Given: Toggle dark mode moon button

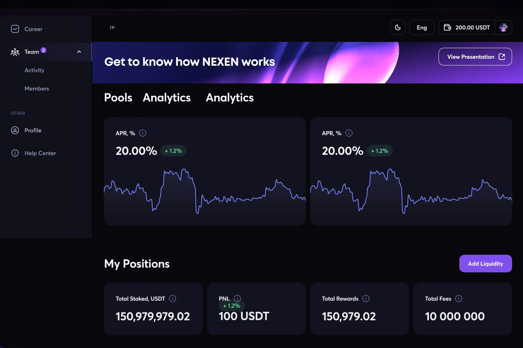Looking at the screenshot, I should pyautogui.click(x=398, y=28).
